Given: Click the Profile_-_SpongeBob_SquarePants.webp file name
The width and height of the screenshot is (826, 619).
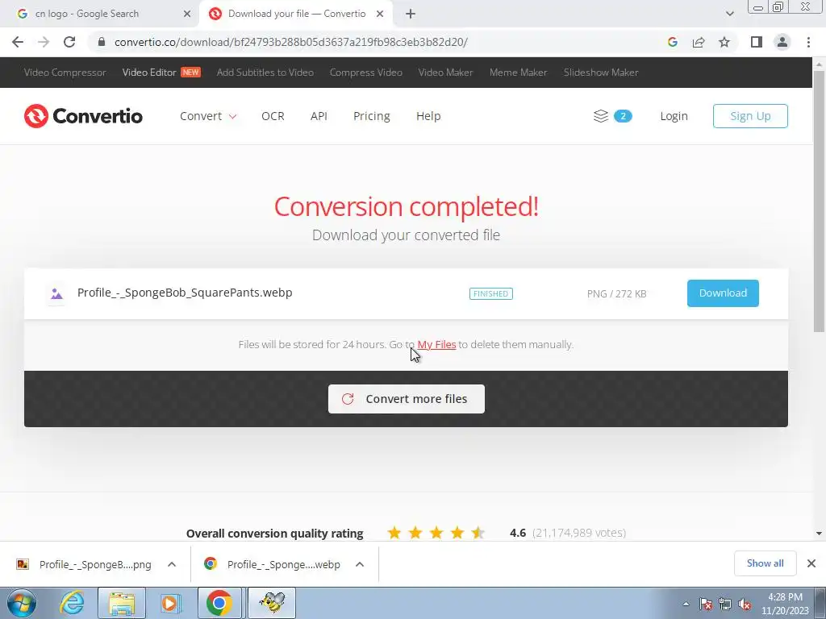Looking at the screenshot, I should pyautogui.click(x=185, y=293).
